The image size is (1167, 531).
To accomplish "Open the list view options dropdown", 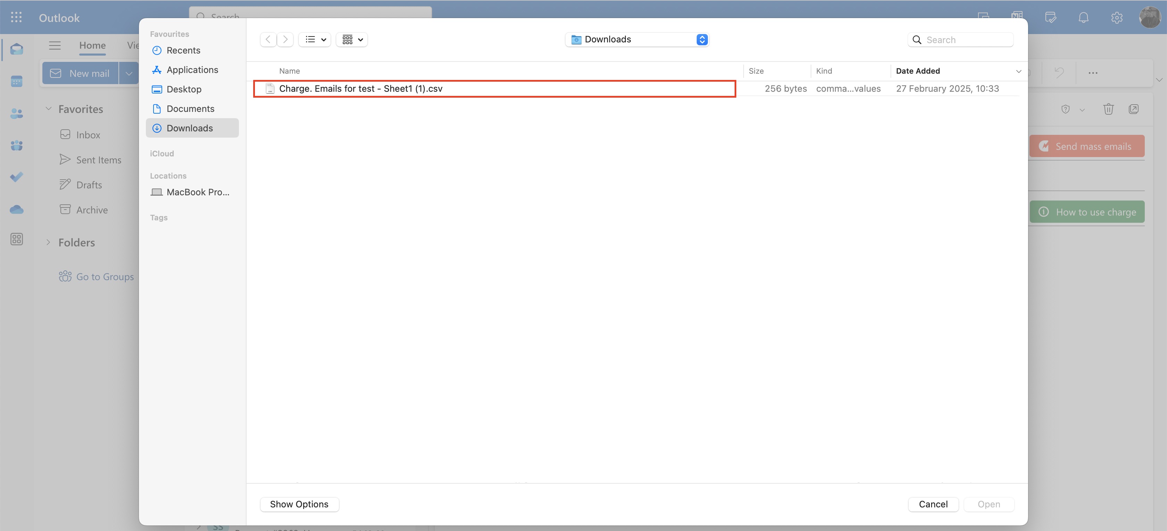I will coord(315,40).
